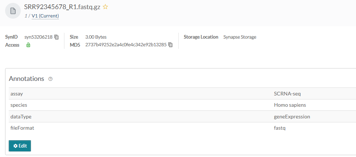356x157 pixels.
Task: Select the fileFormat annotation key
Action: (x=22, y=128)
